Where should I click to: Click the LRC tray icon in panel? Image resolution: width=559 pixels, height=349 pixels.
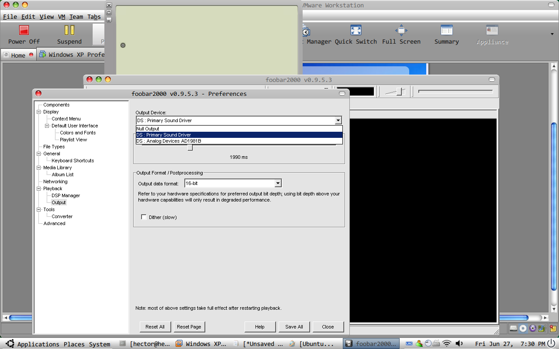[x=409, y=344]
